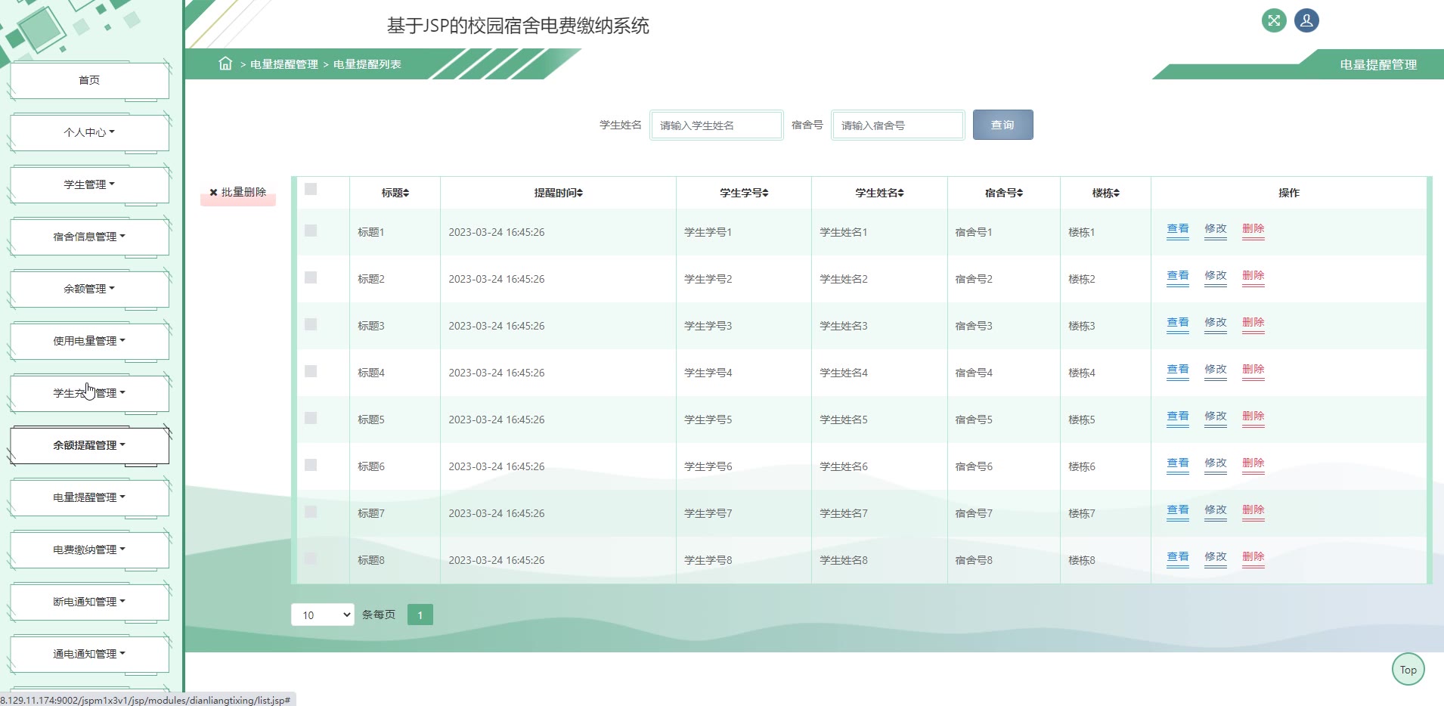Click the Top scroll-to-top circle button
Screen dimensions: 1444x706
(x=1408, y=670)
